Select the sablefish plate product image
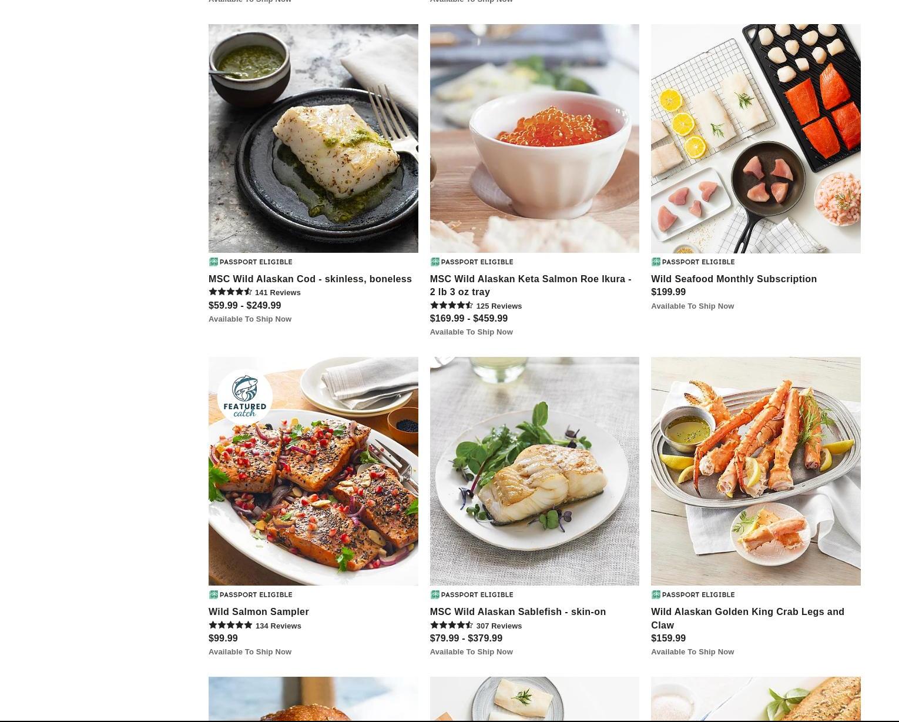 coord(535,471)
